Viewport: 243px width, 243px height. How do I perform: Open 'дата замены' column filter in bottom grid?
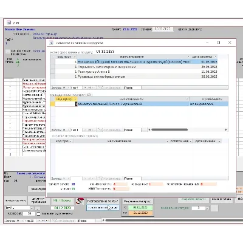coord(219,141)
